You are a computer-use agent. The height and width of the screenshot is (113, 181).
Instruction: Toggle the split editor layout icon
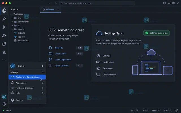(x=173, y=3)
